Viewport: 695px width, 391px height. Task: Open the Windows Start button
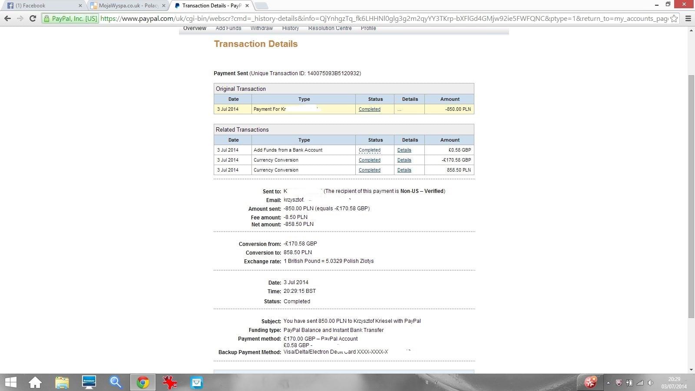10,382
